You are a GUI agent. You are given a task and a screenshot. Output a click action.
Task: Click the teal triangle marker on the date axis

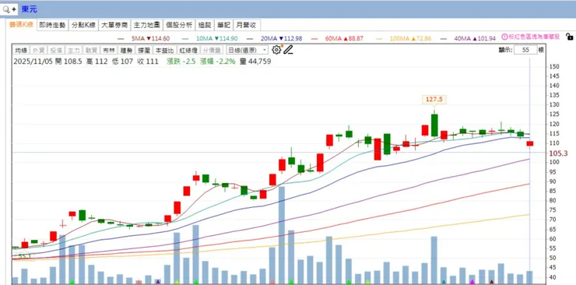(x=444, y=282)
